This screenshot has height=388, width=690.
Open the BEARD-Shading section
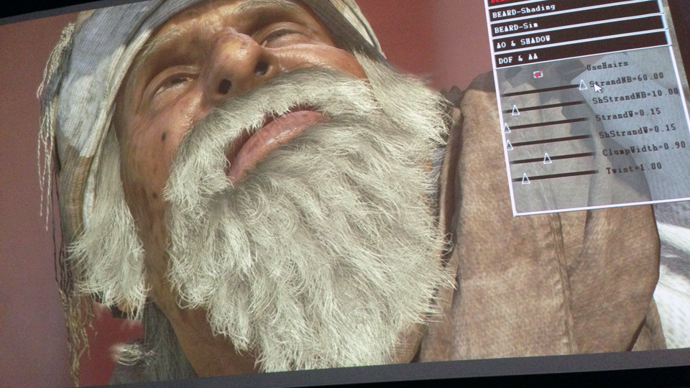point(576,11)
